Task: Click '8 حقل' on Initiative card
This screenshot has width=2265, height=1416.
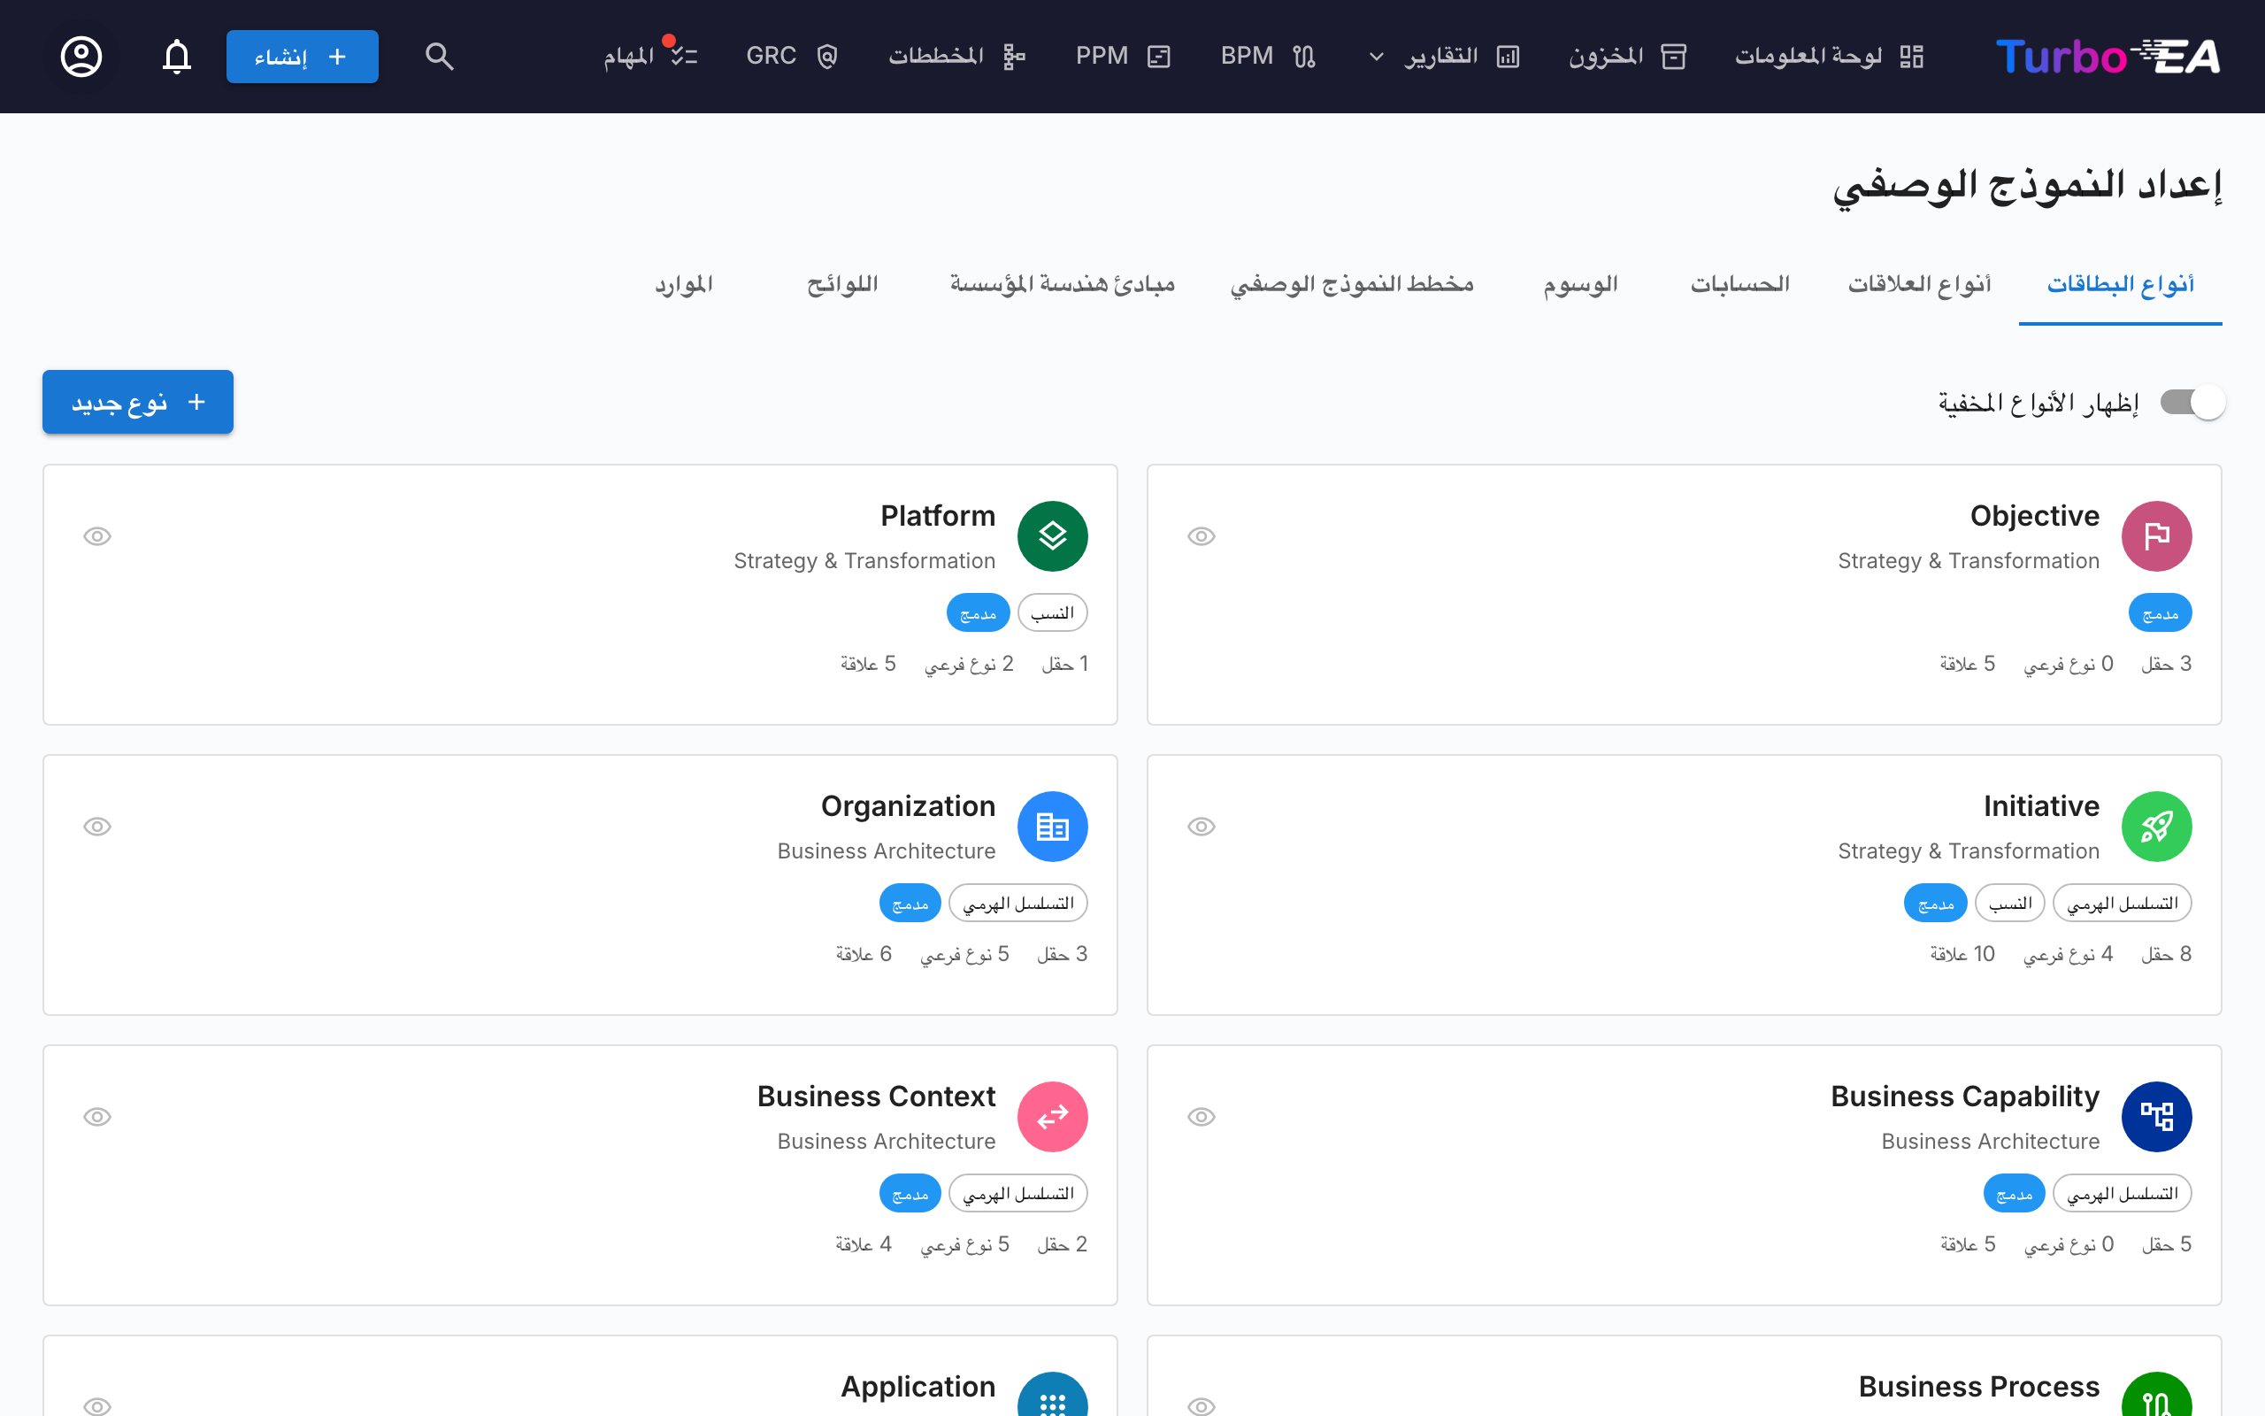Action: point(2166,954)
